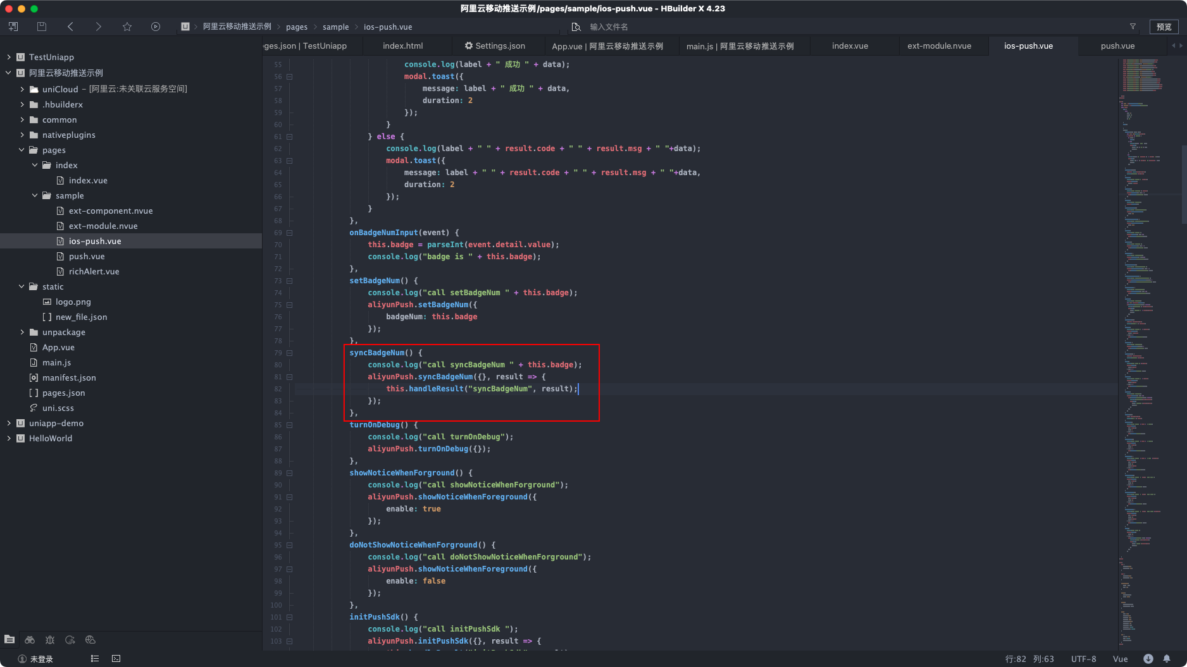
Task: Open the binoculars search panel icon
Action: pyautogui.click(x=30, y=640)
